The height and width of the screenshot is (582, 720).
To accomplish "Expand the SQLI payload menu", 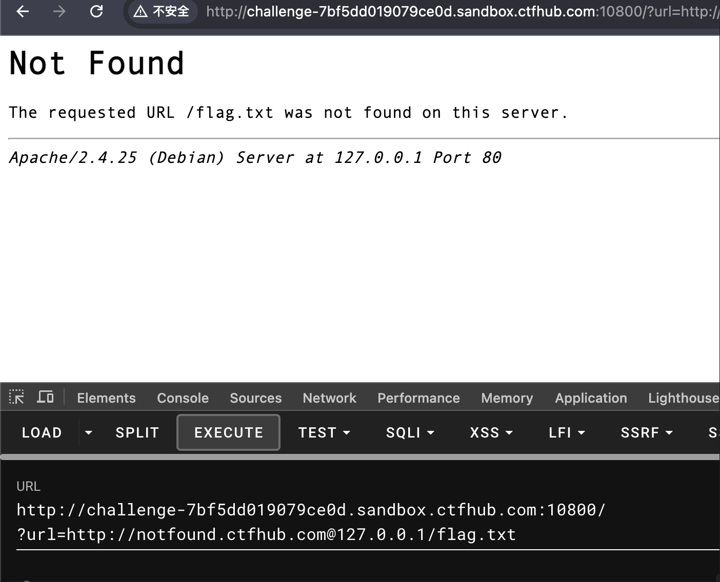I will 410,433.
